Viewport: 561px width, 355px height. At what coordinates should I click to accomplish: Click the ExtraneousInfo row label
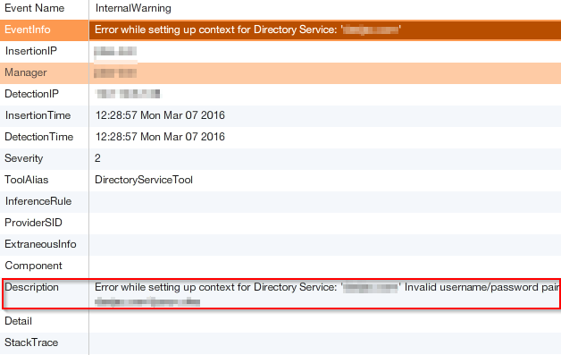coord(40,244)
